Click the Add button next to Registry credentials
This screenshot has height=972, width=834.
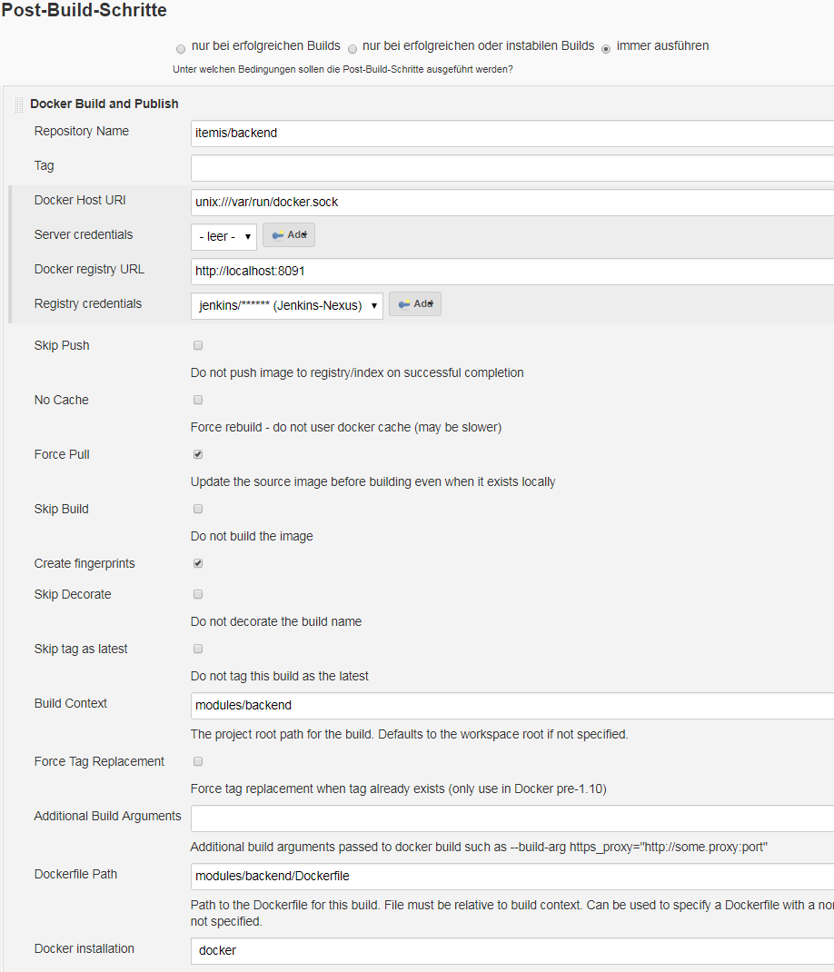(x=415, y=304)
